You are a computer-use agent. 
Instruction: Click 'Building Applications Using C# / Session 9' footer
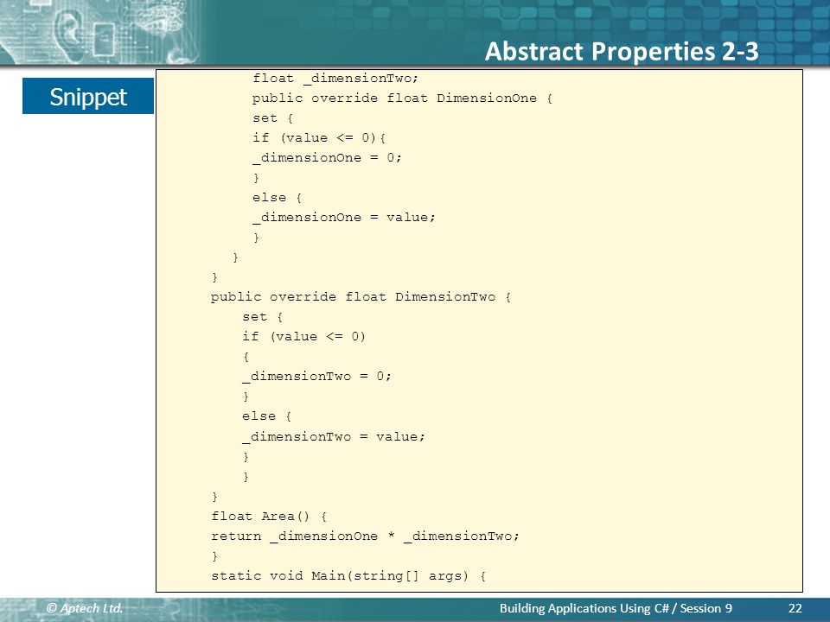616,608
